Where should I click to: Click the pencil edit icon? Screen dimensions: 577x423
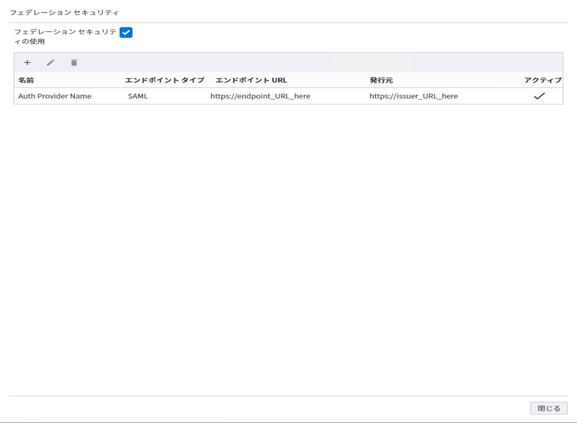(50, 63)
